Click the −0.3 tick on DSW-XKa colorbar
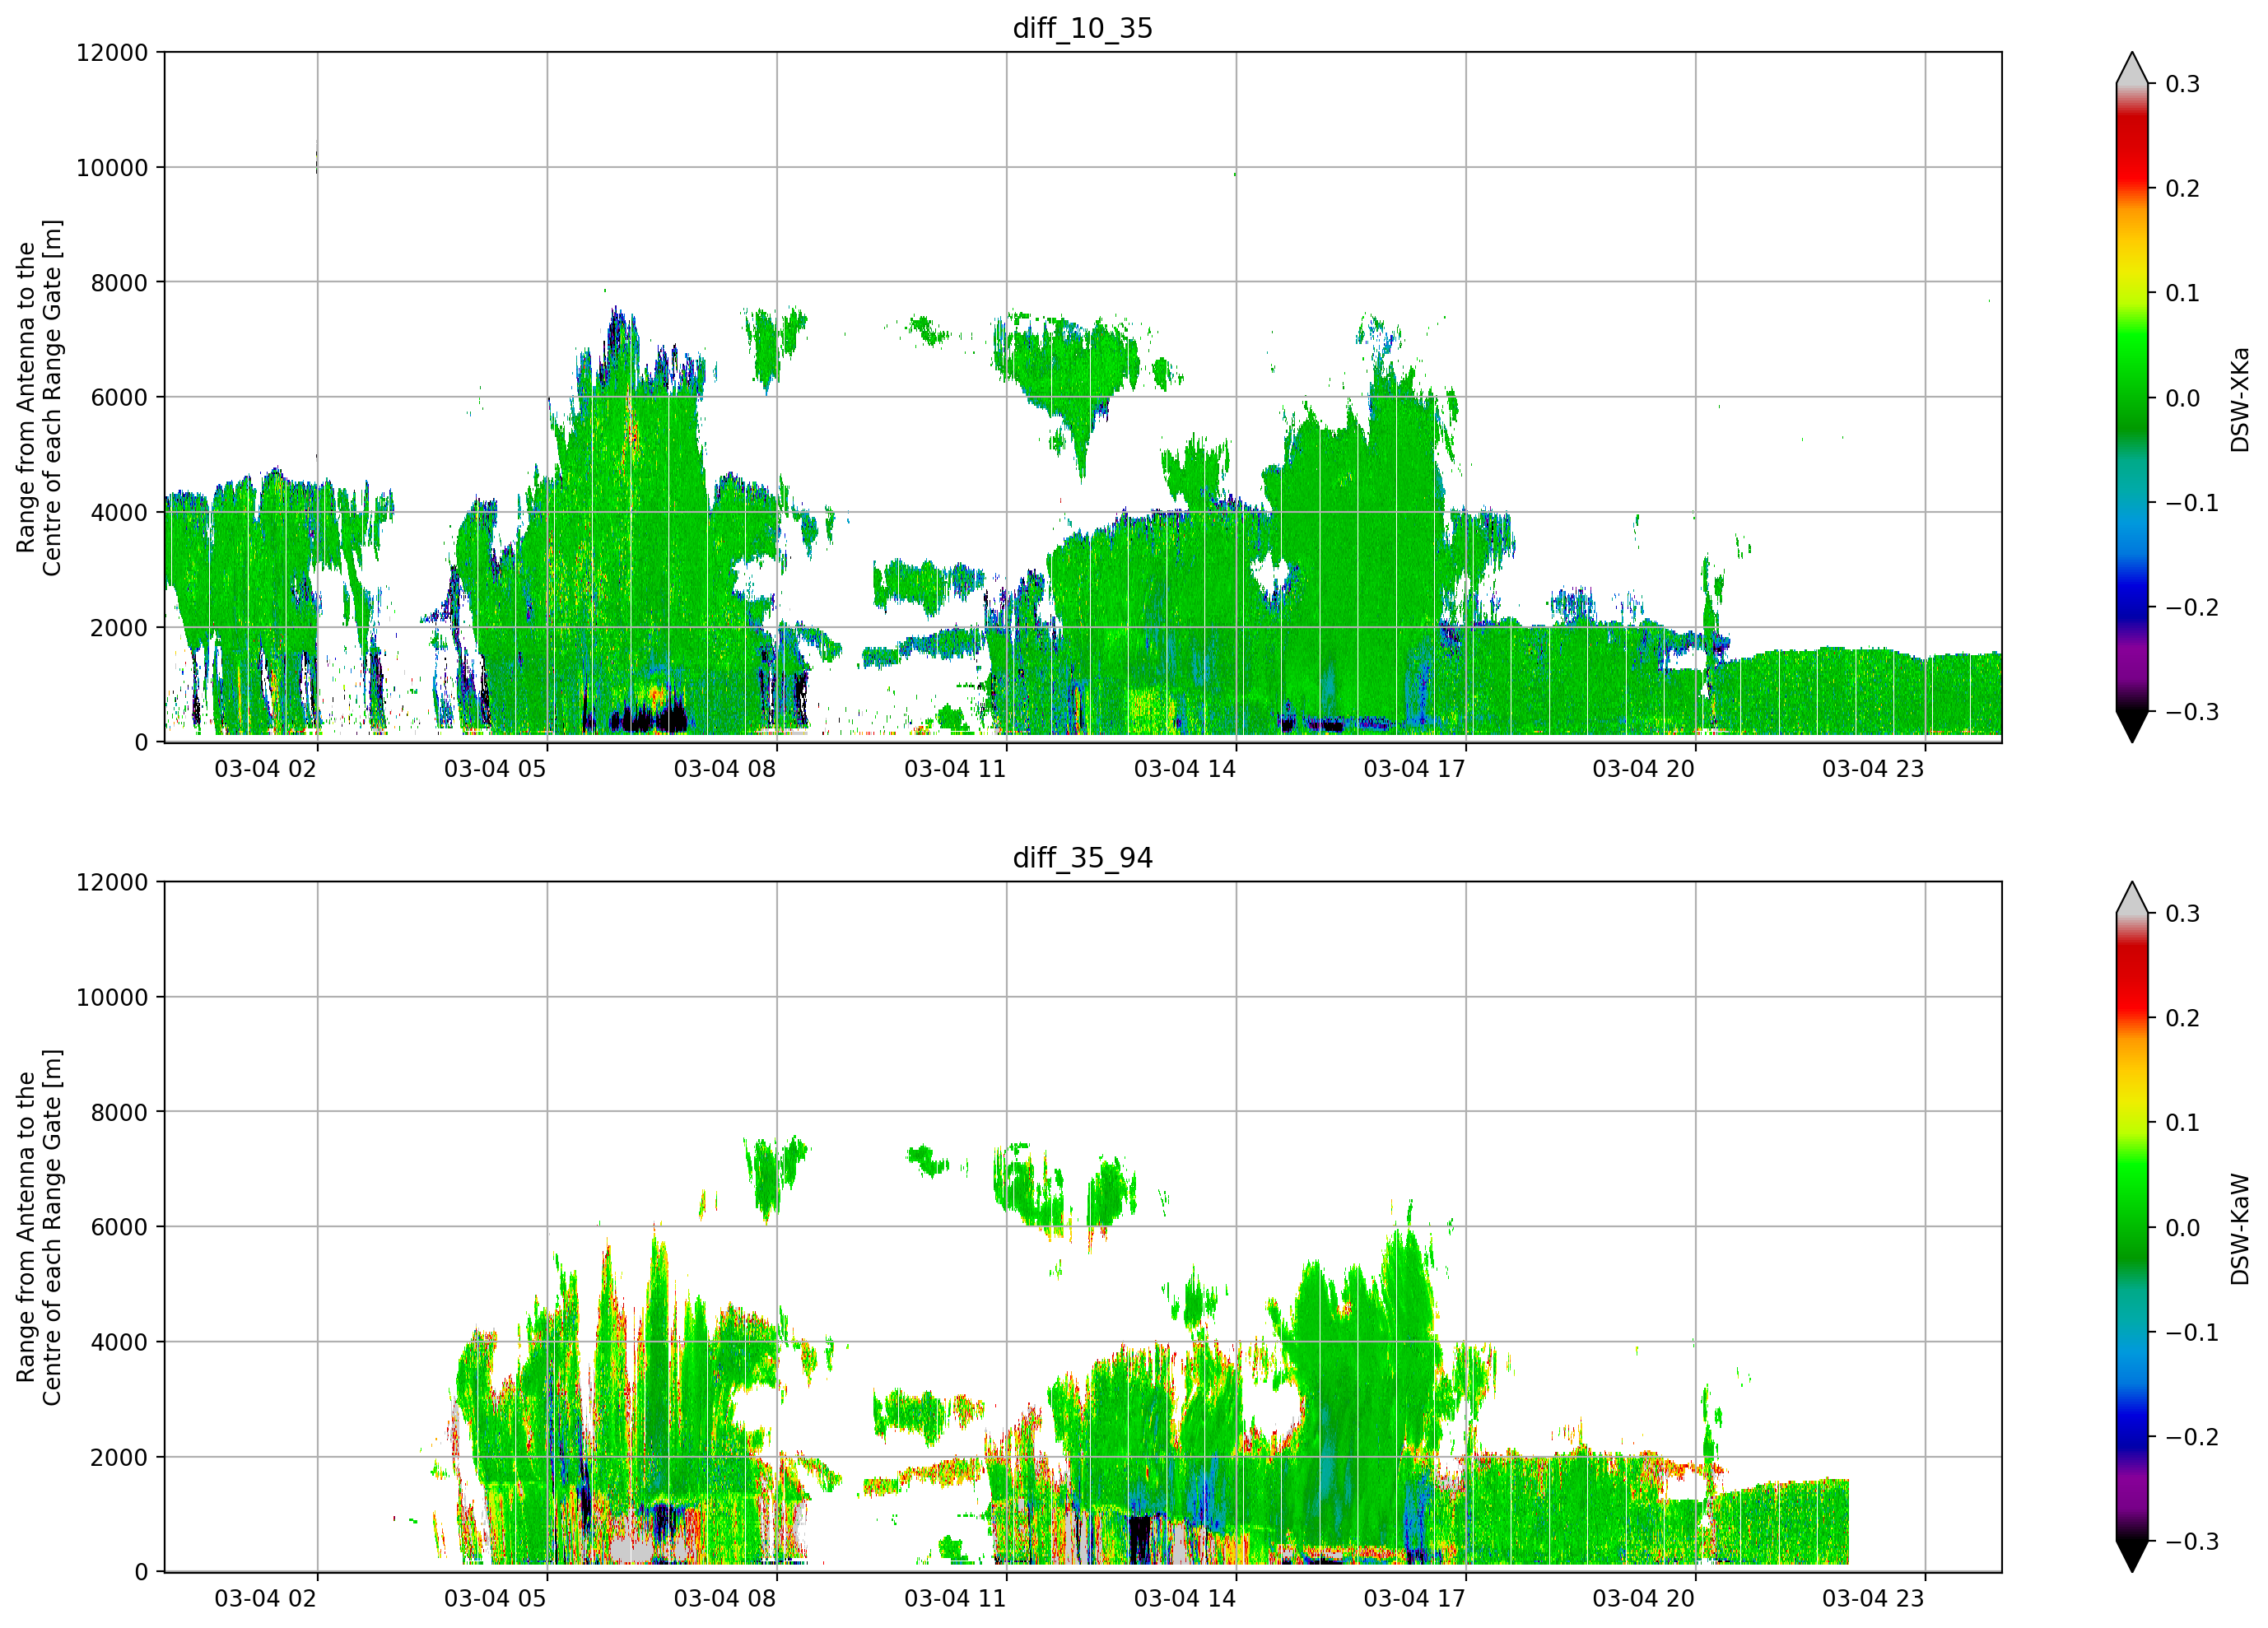Viewport: 2268px width, 1628px height. coord(2192,712)
